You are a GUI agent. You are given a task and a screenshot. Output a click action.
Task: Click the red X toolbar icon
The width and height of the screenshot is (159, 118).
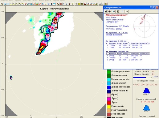coord(61,4)
